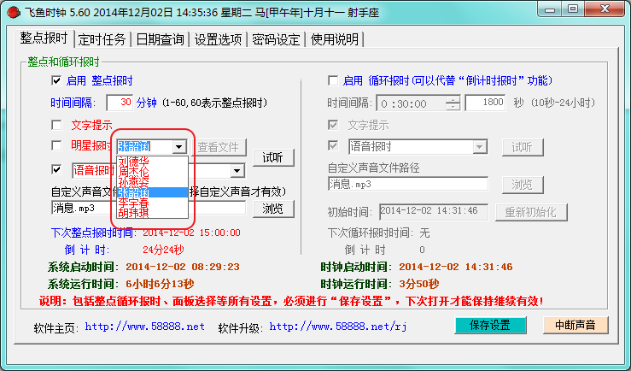Select highlighted 张韶涵 list entry
The width and height of the screenshot is (631, 371).
point(152,192)
